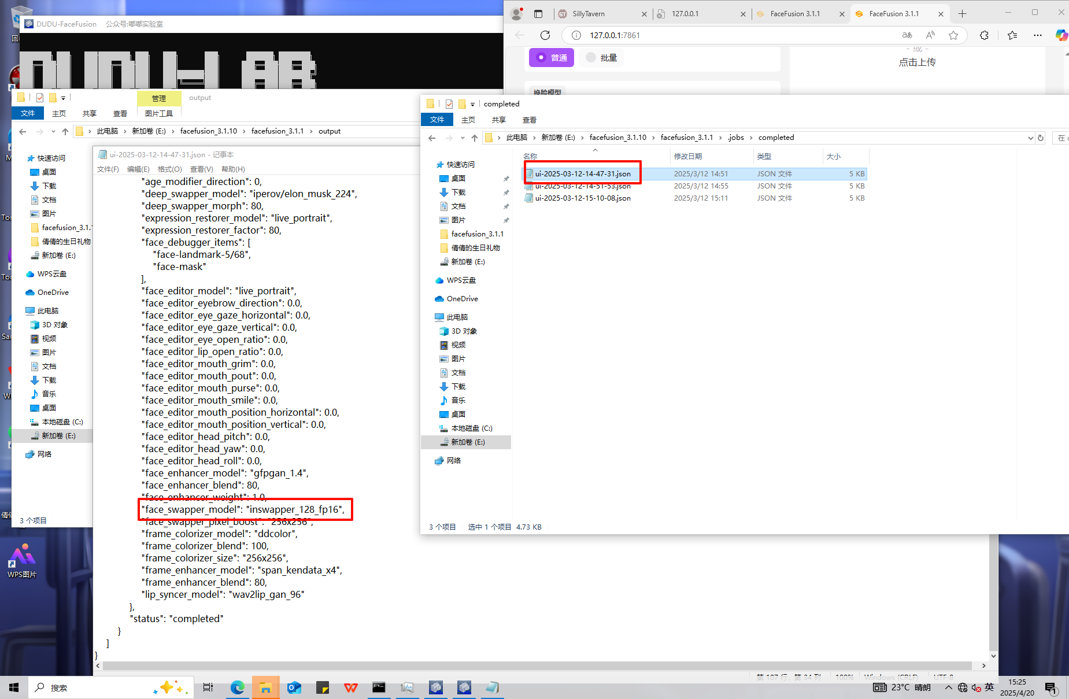The width and height of the screenshot is (1069, 699).
Task: Open notification center icon
Action: point(1050,687)
